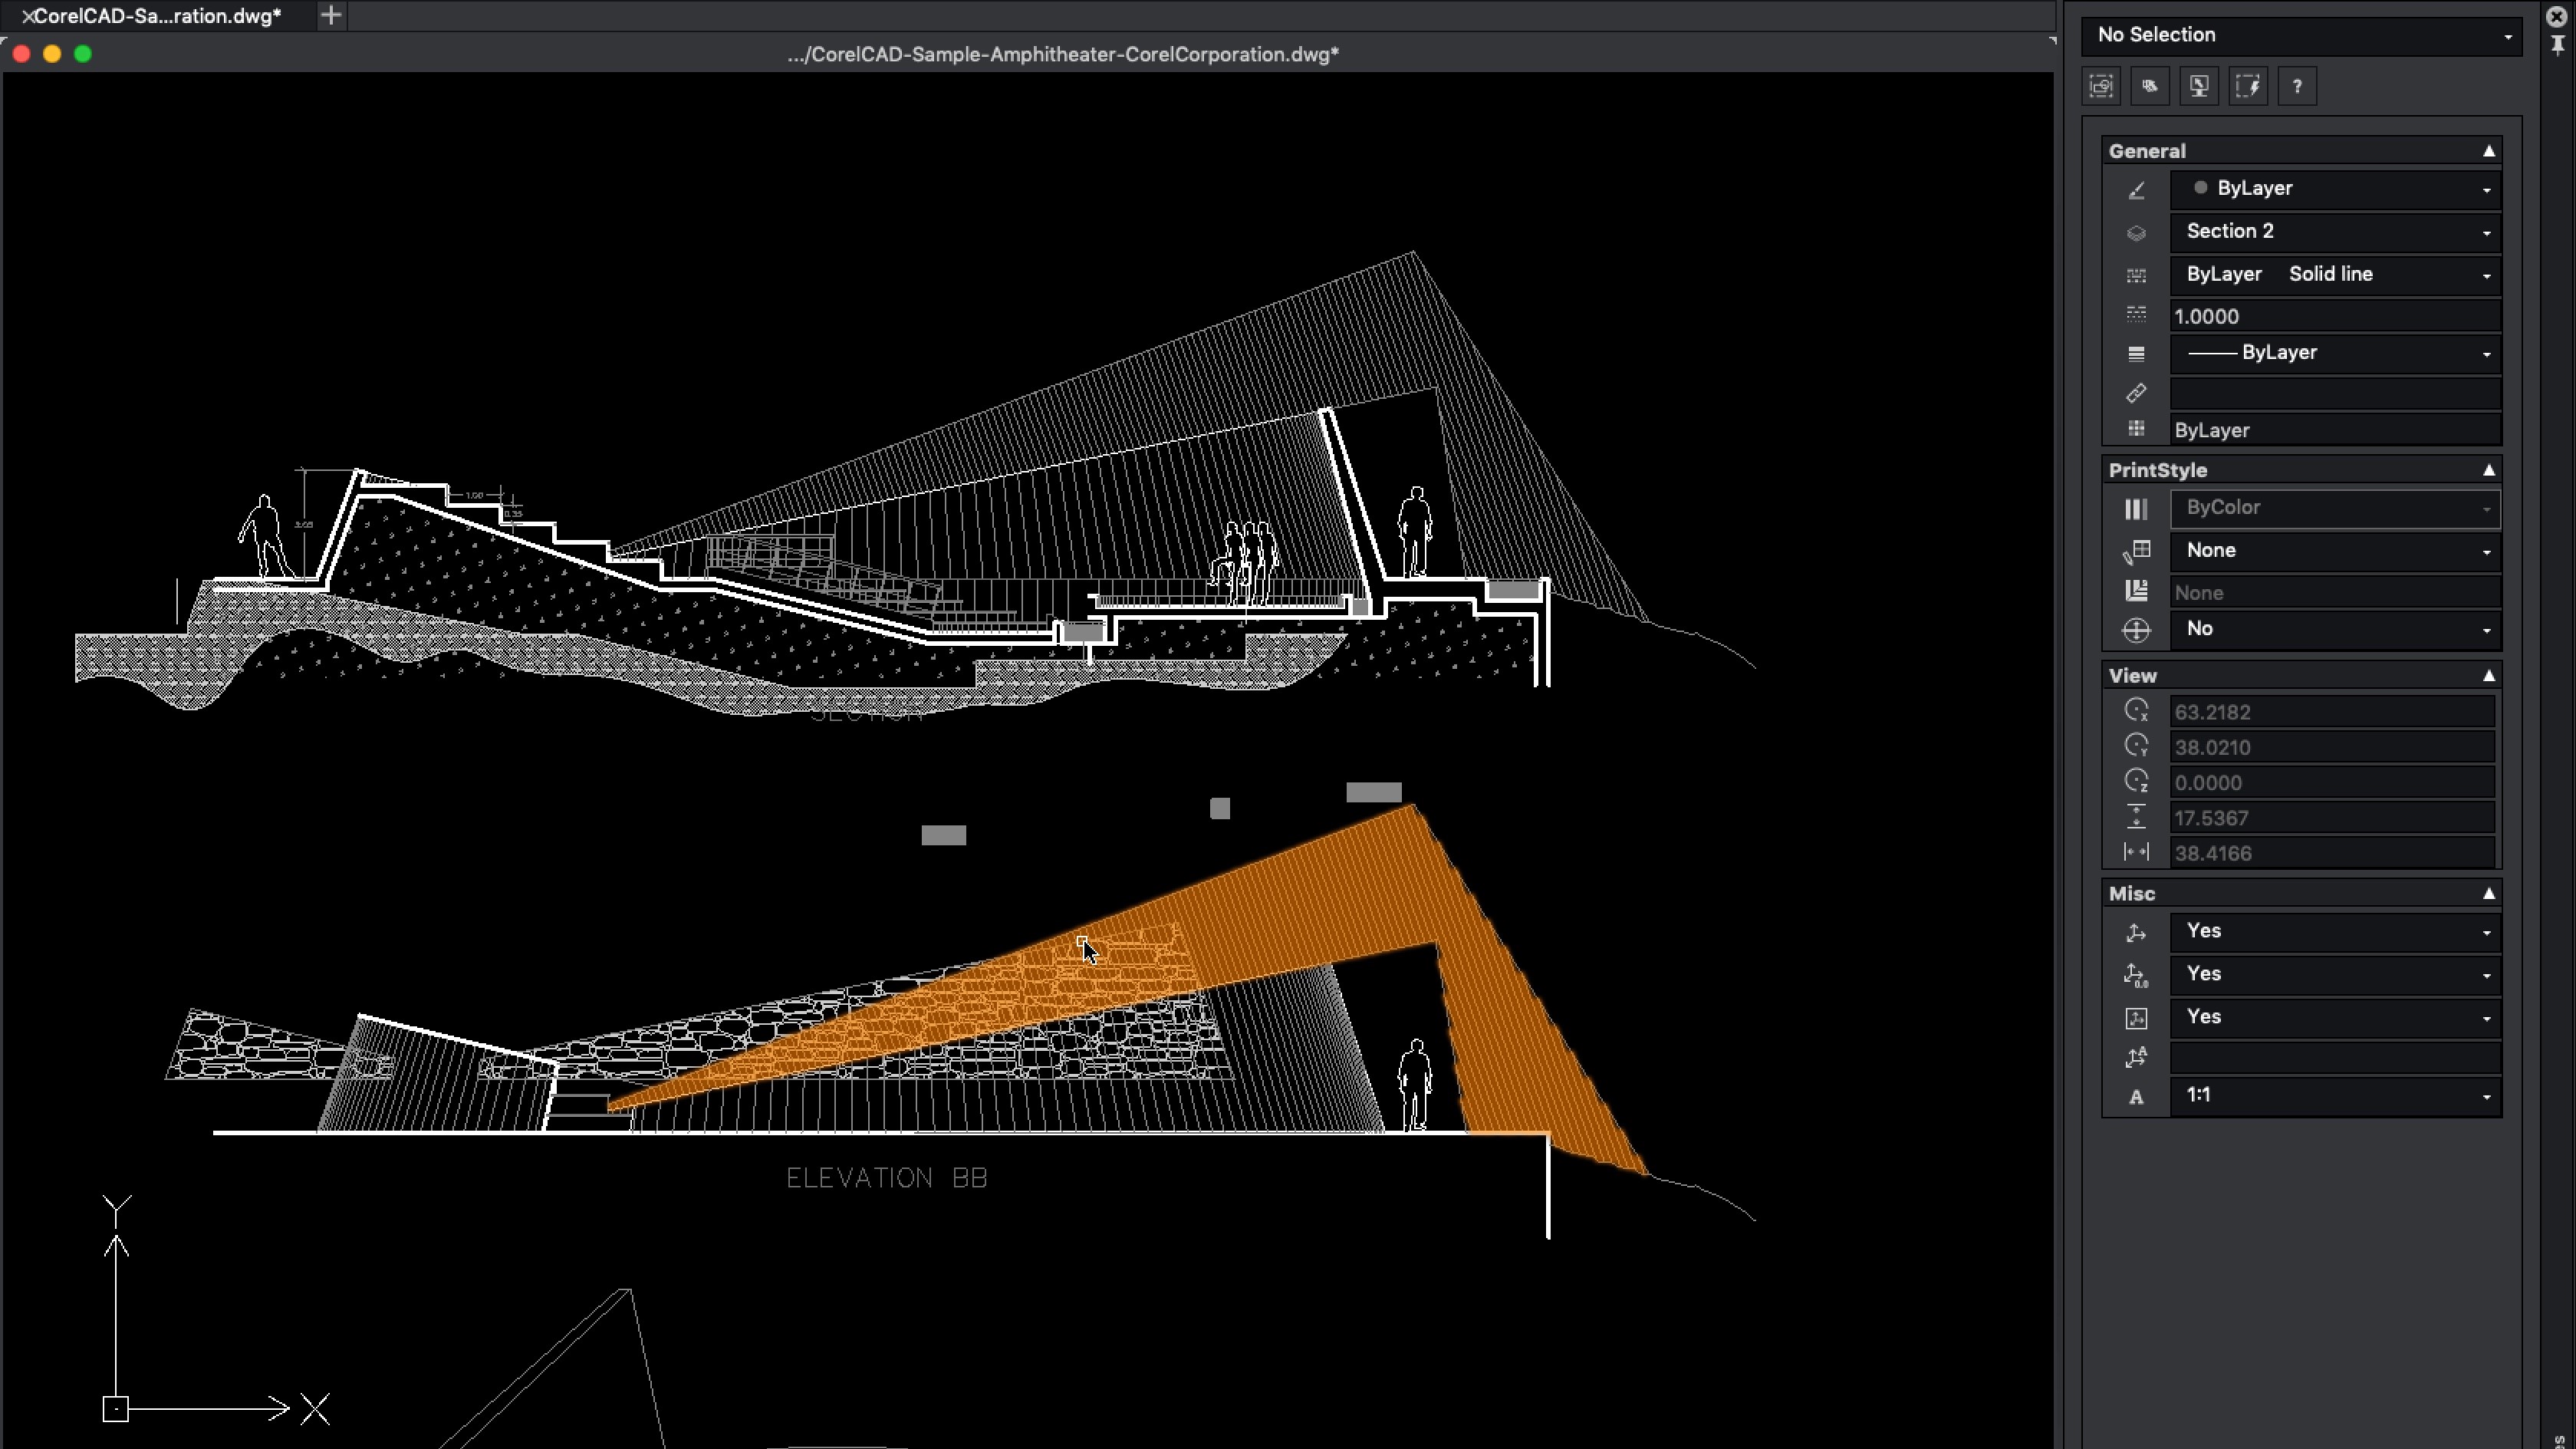The width and height of the screenshot is (2576, 1449).
Task: Click the view width icon
Action: coord(2136,852)
